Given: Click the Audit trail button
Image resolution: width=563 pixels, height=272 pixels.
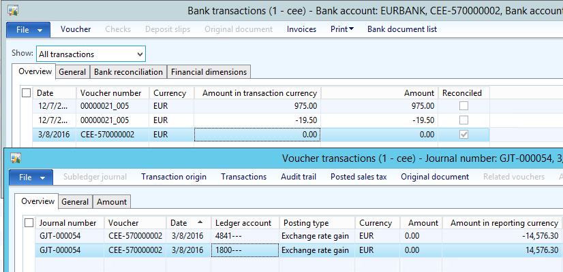Looking at the screenshot, I should click(x=299, y=177).
